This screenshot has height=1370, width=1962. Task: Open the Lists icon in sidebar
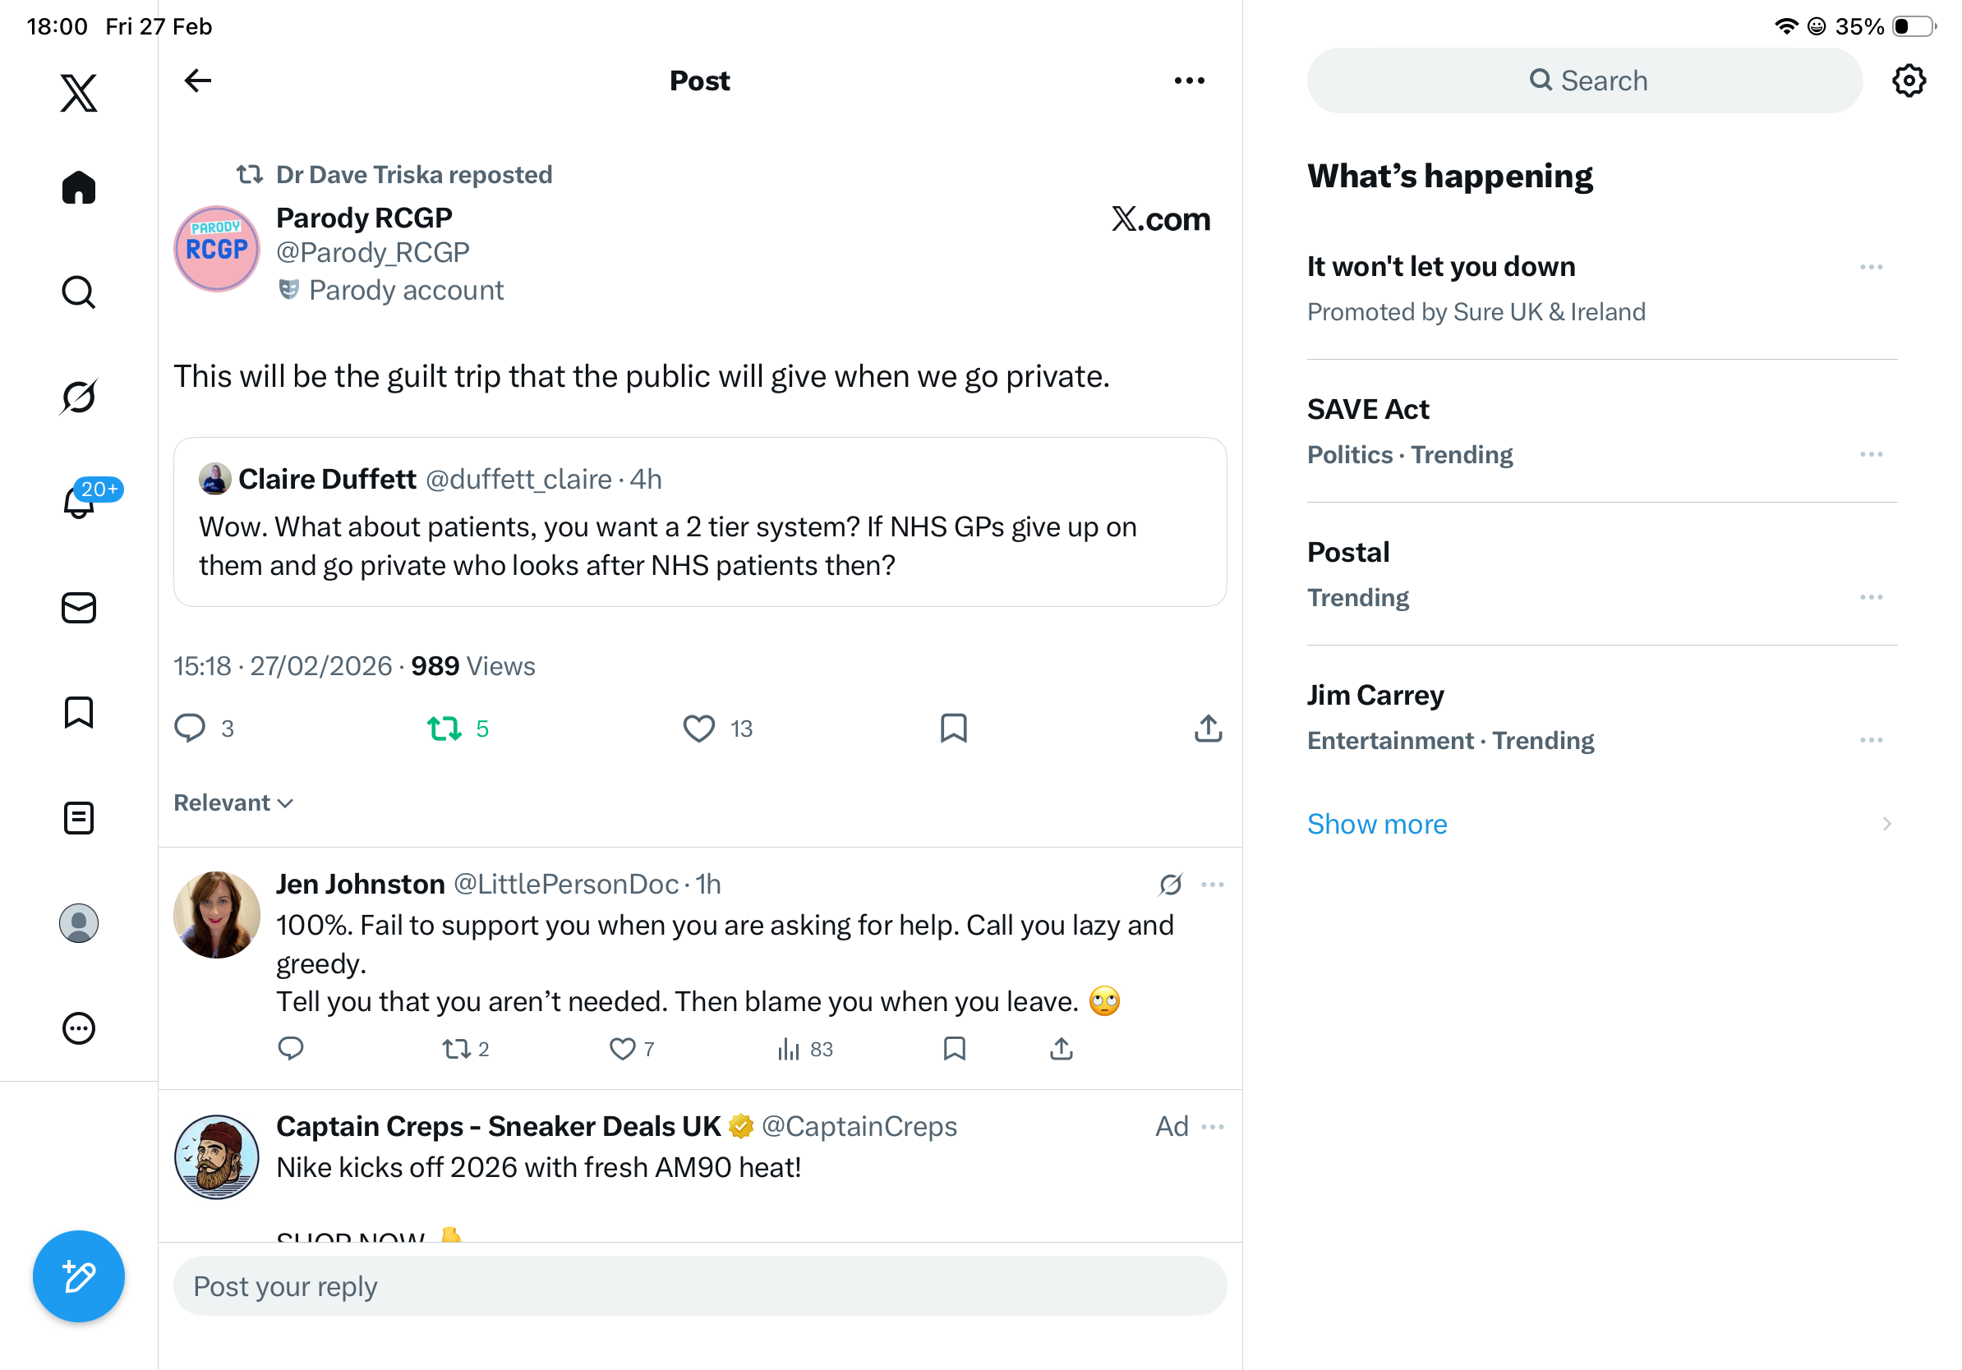point(79,818)
